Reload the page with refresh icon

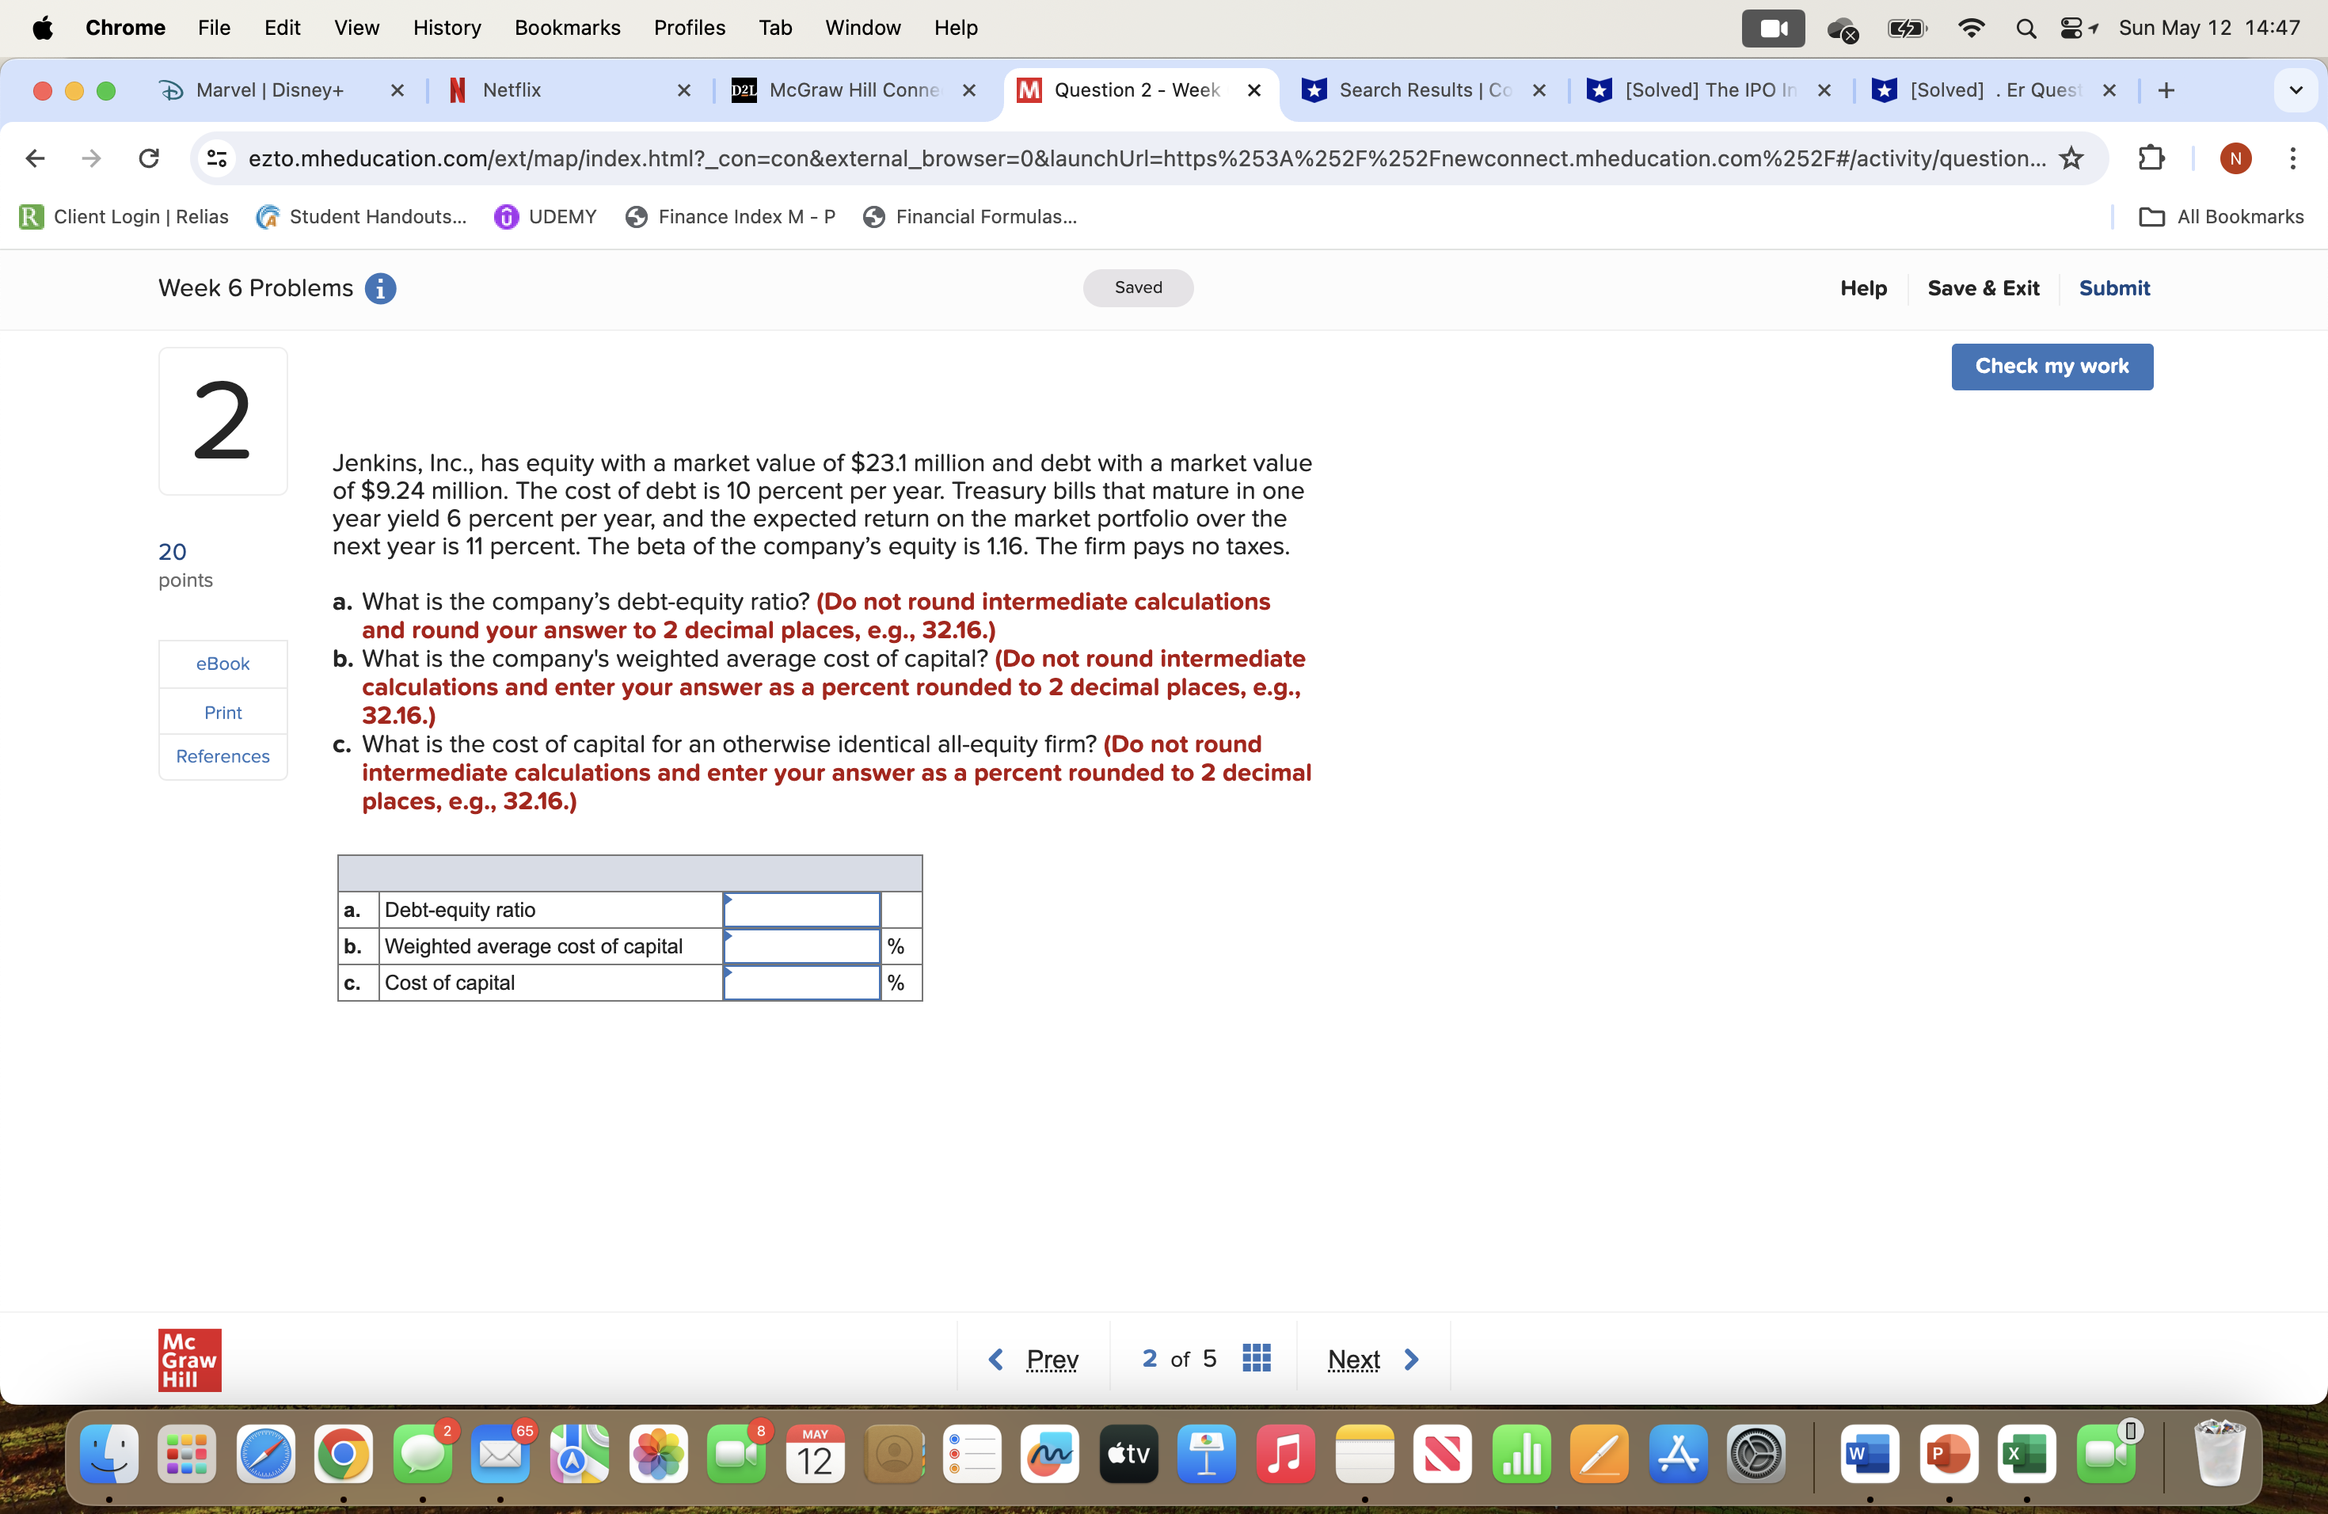pyautogui.click(x=149, y=158)
